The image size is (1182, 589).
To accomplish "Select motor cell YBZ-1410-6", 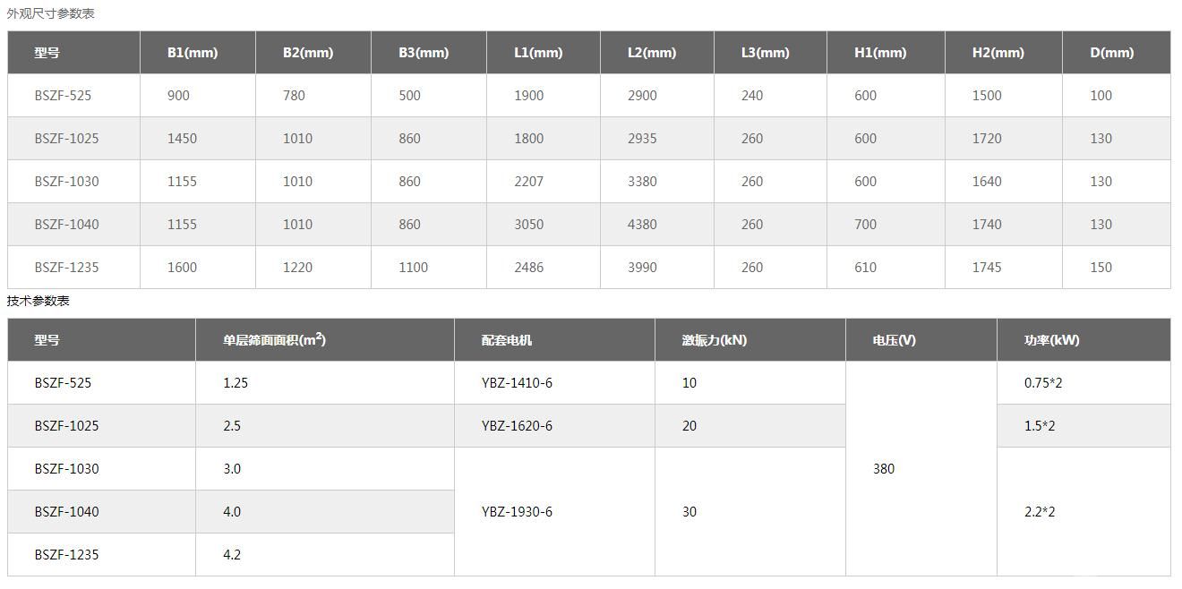I will pyautogui.click(x=517, y=383).
